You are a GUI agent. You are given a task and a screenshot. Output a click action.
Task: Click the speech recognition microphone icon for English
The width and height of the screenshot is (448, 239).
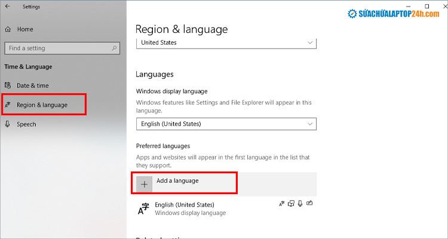299,204
